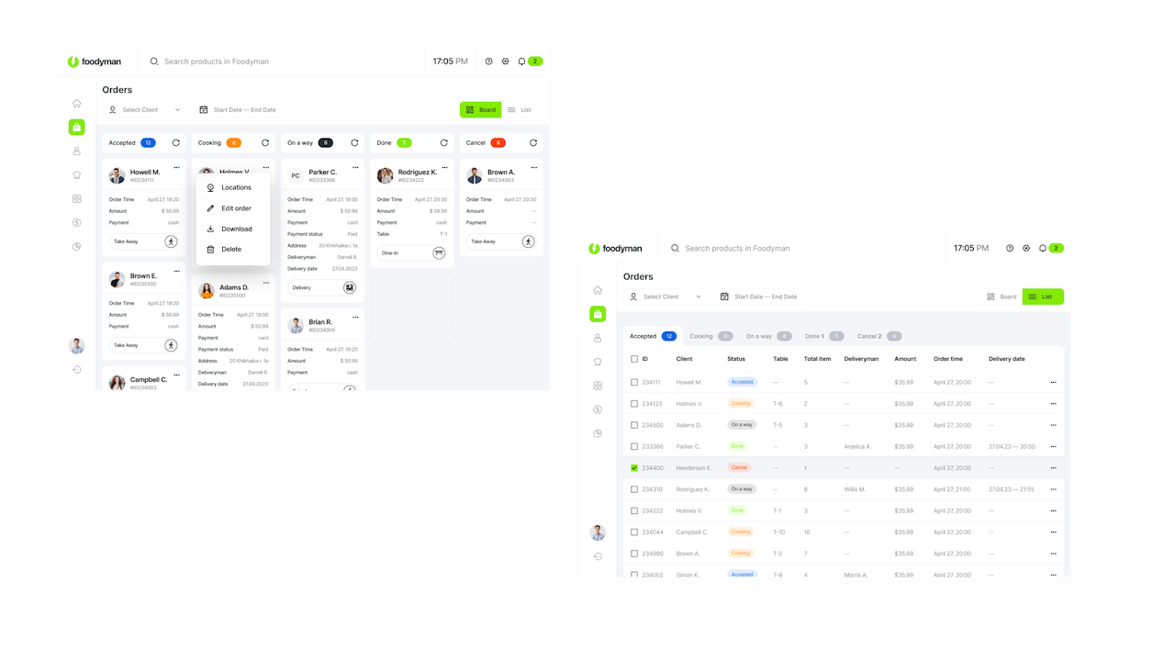
Task: Refresh the Cooking column on the board
Action: point(265,143)
